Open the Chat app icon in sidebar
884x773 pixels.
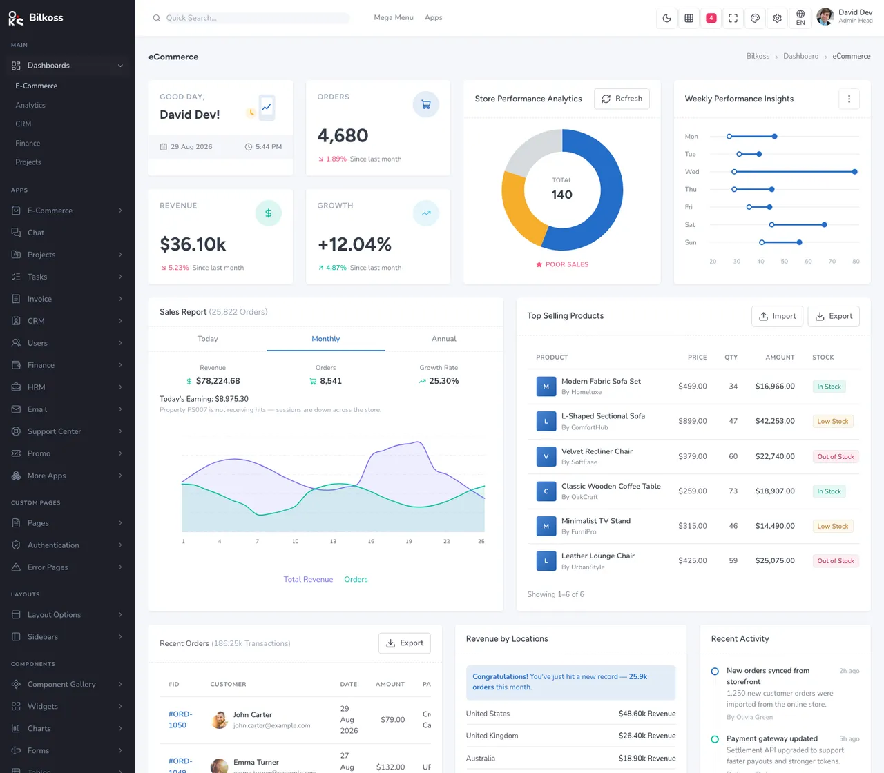(x=16, y=233)
